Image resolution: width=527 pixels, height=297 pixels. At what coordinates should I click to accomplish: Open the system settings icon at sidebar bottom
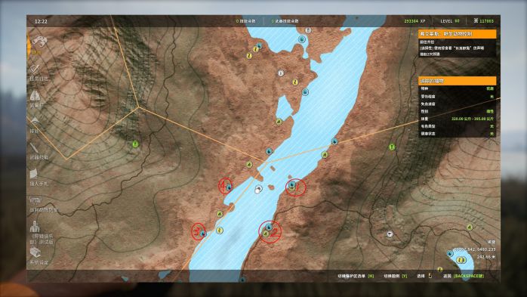click(x=35, y=252)
